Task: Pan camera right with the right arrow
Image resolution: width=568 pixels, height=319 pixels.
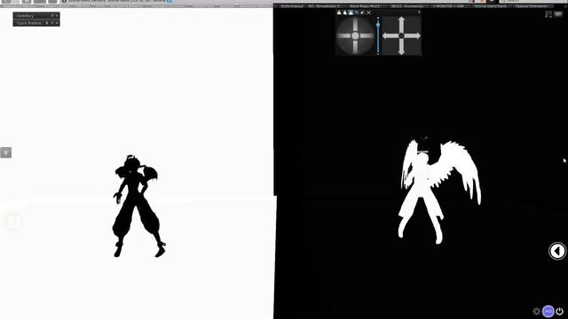Action: coord(413,35)
